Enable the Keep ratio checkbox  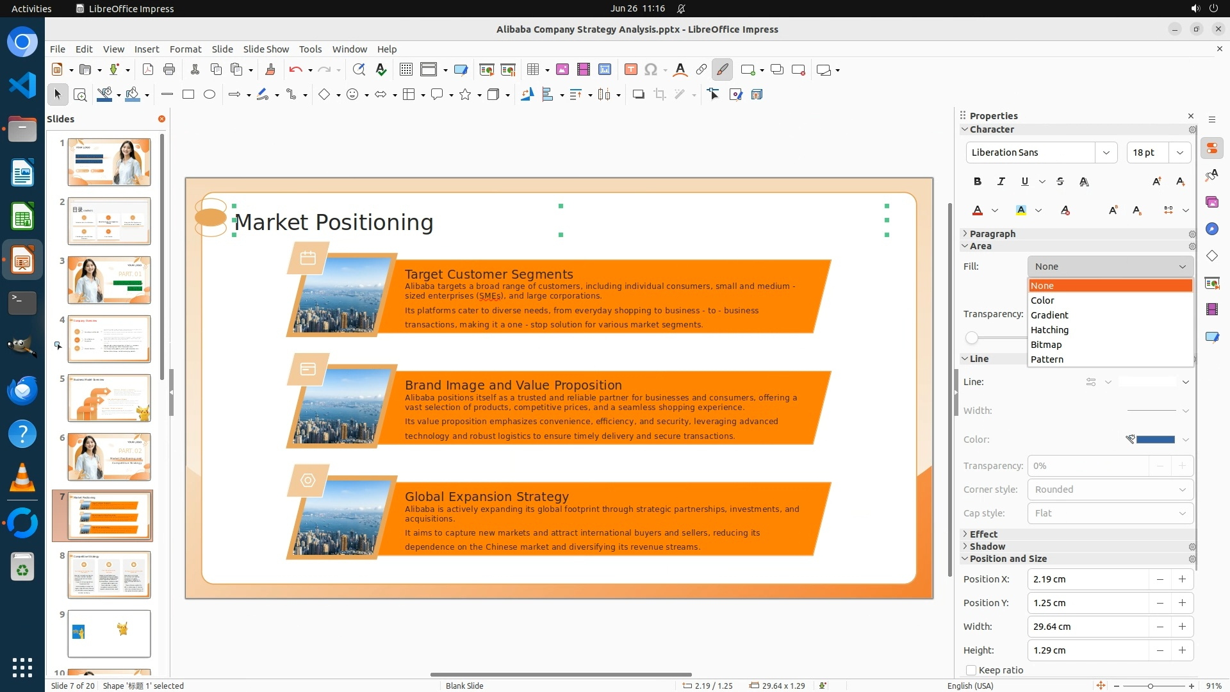pos(971,670)
